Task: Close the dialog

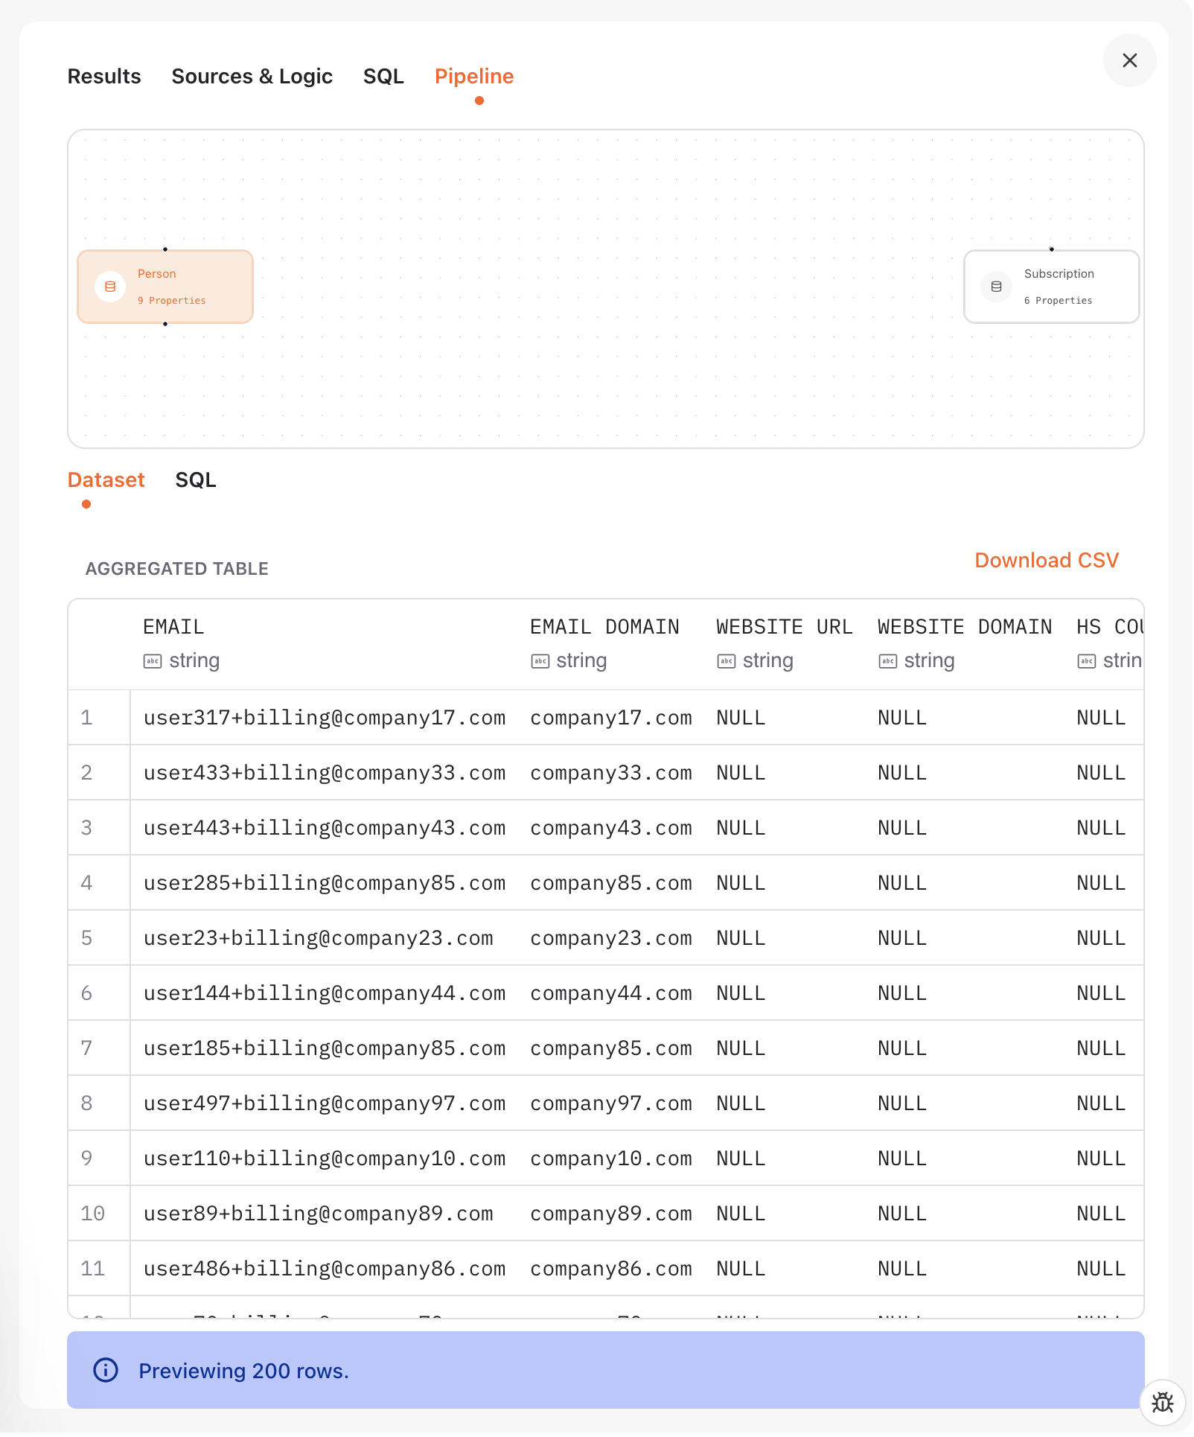Action: [1129, 60]
